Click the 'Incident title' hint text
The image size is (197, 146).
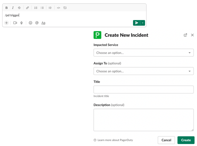pos(101,96)
